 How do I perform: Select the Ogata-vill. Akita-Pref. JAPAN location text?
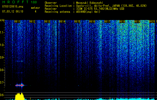pos(111,6)
